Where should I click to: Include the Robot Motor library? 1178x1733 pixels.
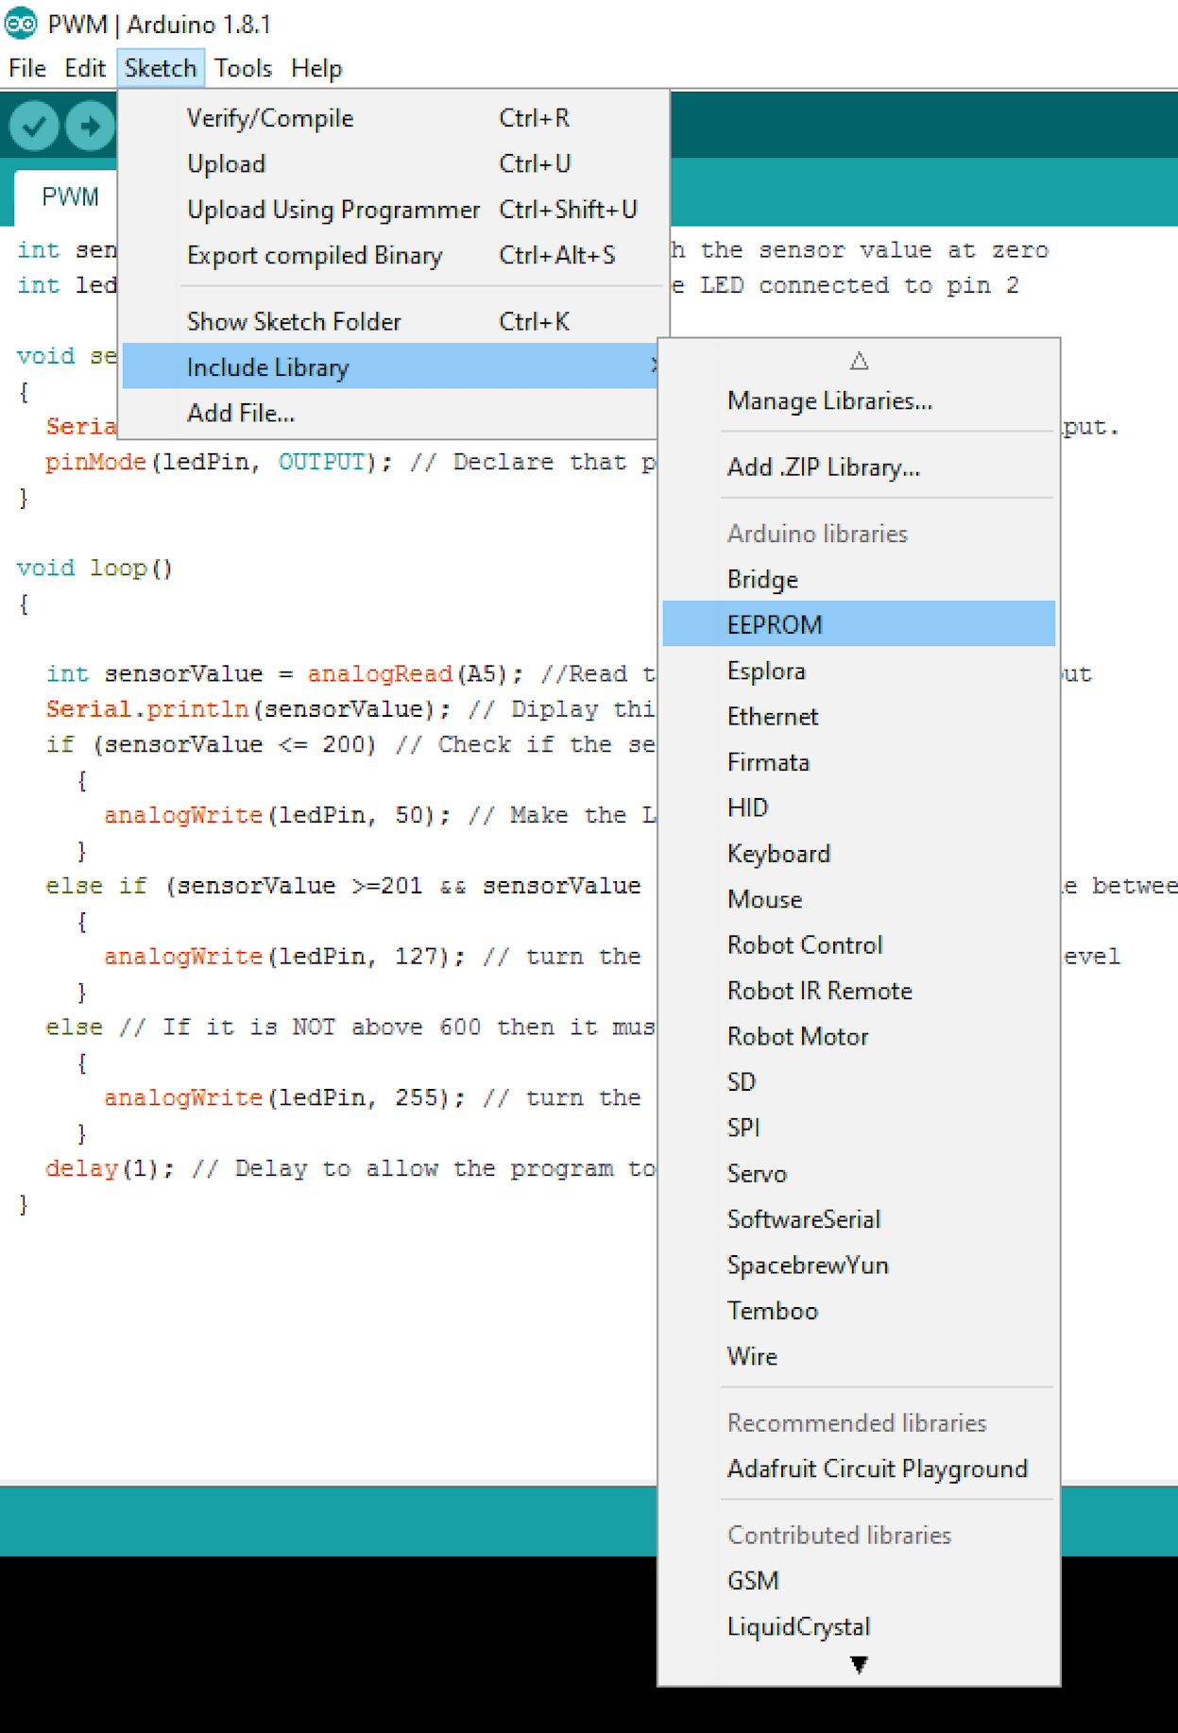[859, 1036]
